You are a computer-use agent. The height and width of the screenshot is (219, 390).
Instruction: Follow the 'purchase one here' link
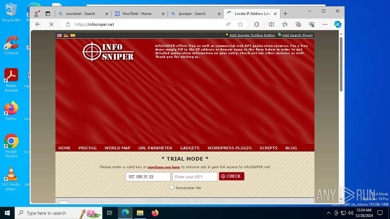click(x=164, y=167)
